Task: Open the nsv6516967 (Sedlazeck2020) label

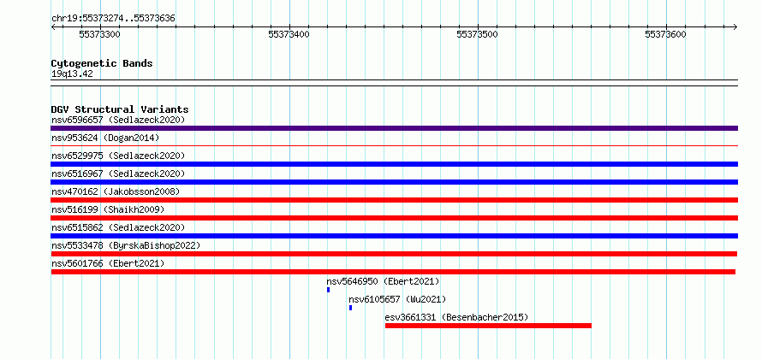Action: tap(118, 174)
